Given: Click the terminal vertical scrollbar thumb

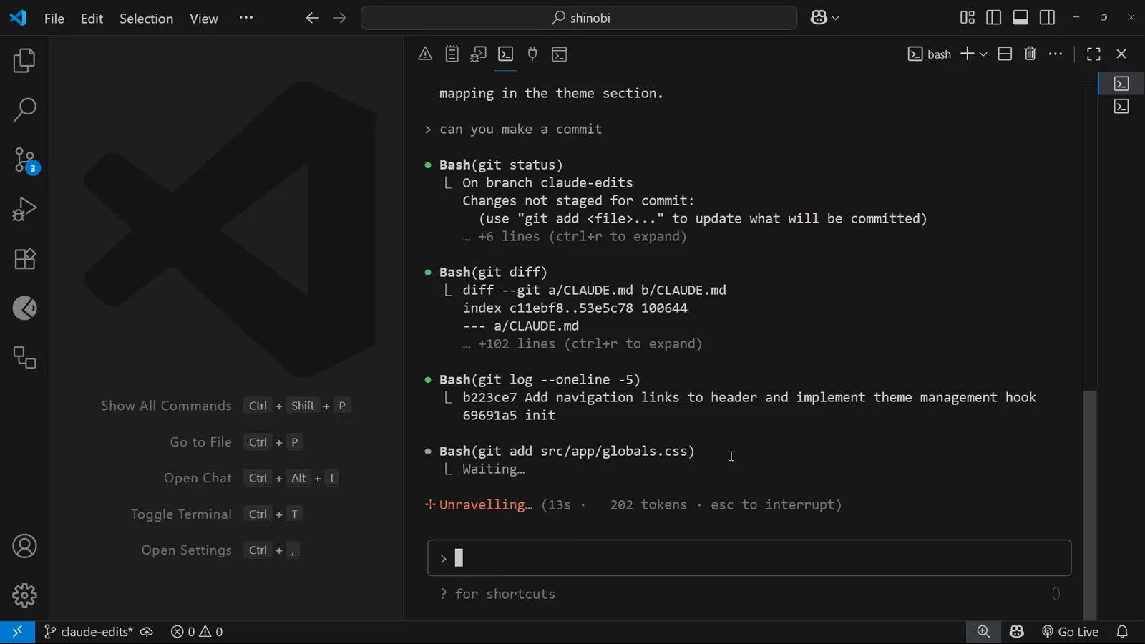Looking at the screenshot, I should click(x=1089, y=504).
